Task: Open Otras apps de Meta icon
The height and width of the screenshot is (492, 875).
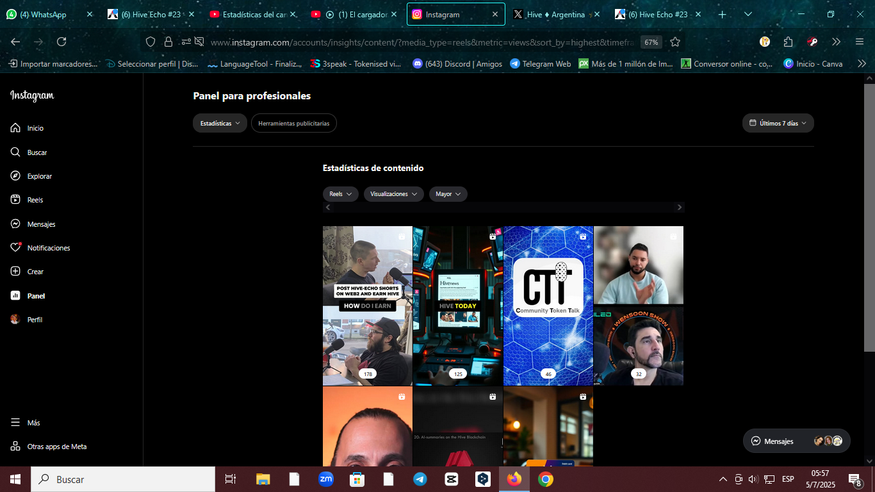Action: pos(15,447)
